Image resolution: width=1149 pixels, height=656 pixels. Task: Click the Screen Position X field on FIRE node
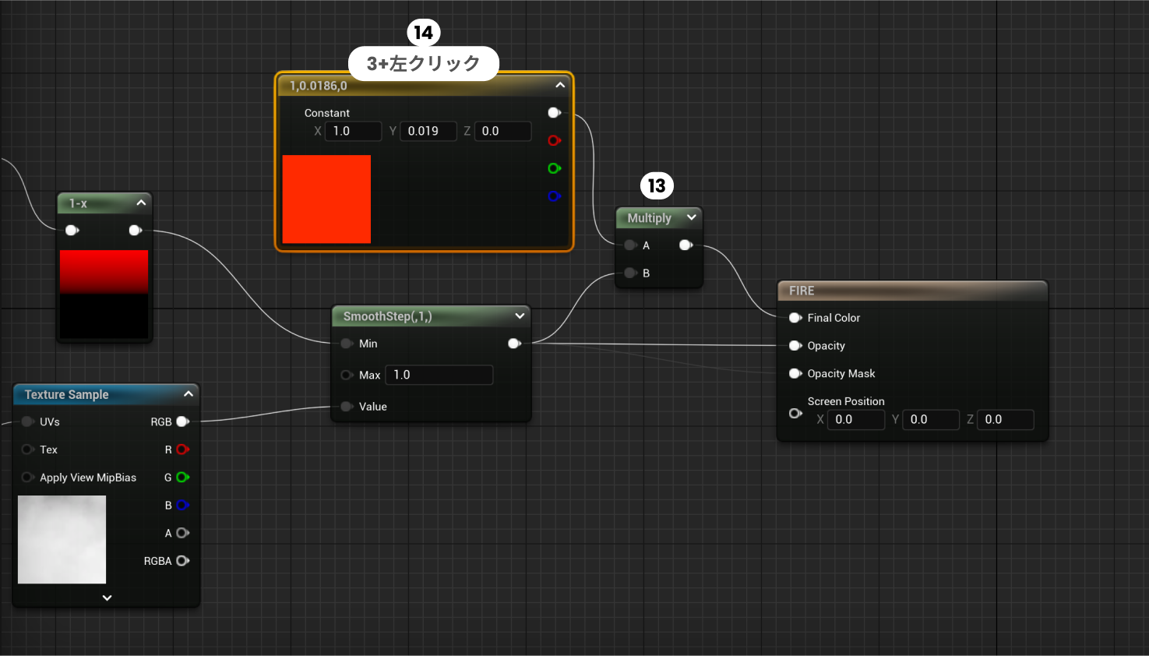[x=855, y=419]
